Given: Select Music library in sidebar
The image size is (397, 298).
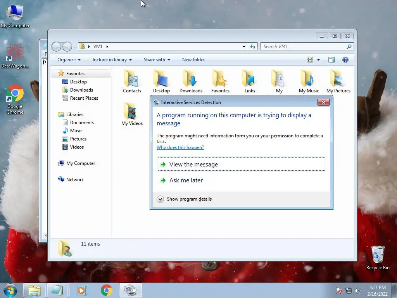Looking at the screenshot, I should coord(76,130).
